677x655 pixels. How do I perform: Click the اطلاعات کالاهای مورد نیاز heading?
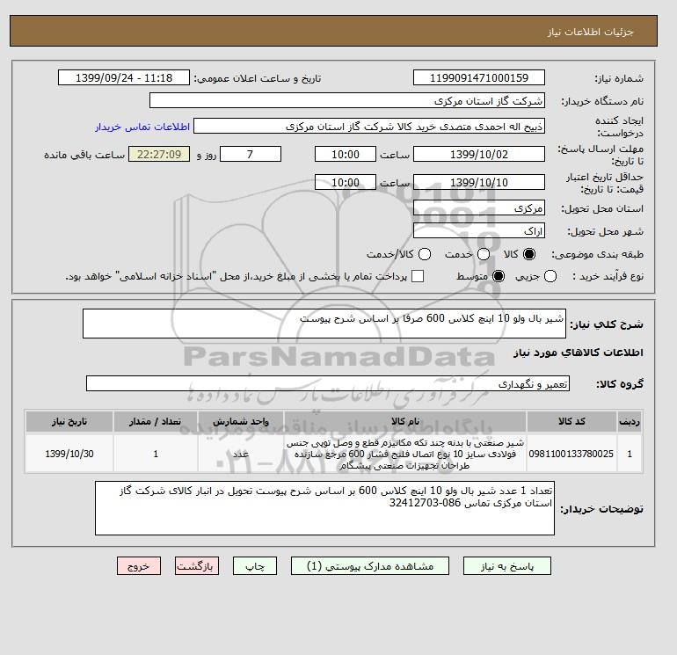(x=579, y=353)
